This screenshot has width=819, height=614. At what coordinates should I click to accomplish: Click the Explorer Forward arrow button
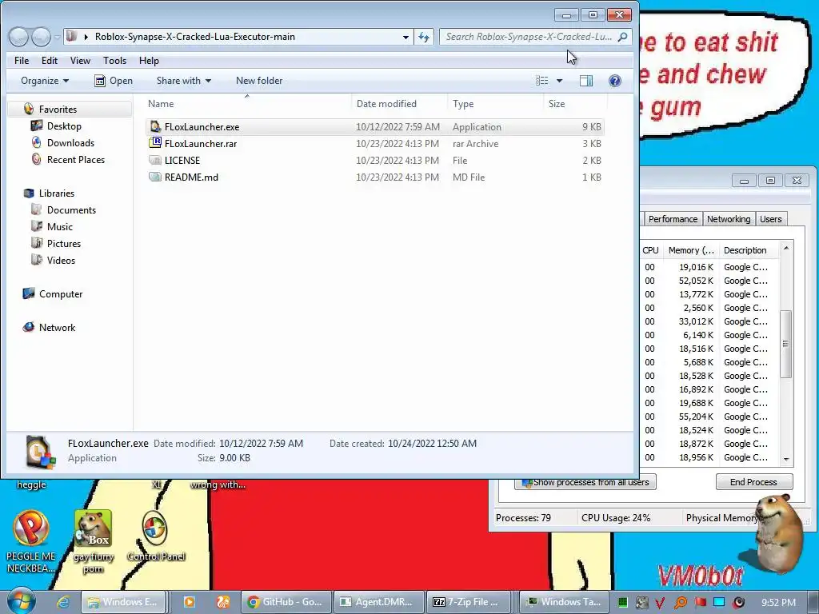coord(41,37)
